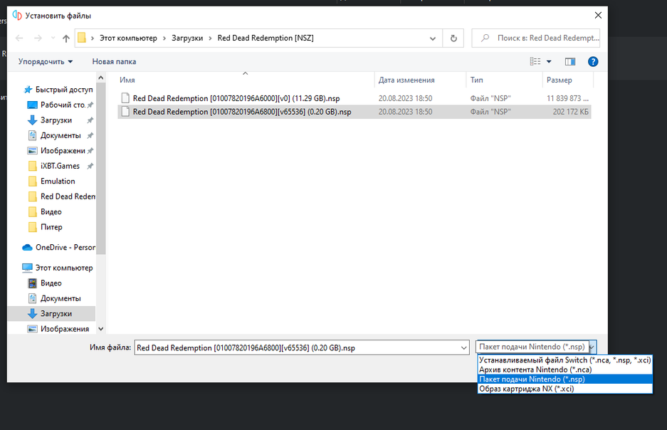Go back with the back arrow
The width and height of the screenshot is (667, 430).
(x=19, y=38)
